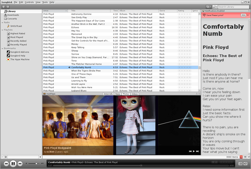
Task: Skip to the next track
Action: click(20, 163)
